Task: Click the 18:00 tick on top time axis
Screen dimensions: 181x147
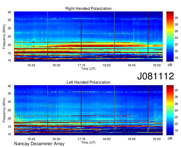Action: [106, 65]
